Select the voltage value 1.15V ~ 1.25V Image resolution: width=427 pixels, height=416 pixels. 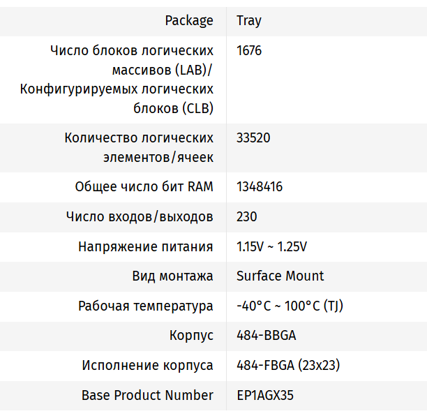click(x=272, y=246)
